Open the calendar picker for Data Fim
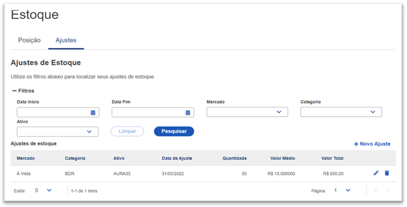 [188, 112]
